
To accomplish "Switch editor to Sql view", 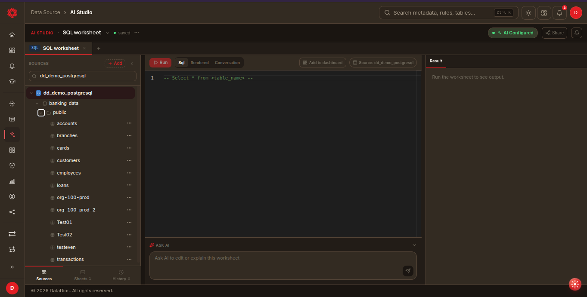I will tap(182, 63).
